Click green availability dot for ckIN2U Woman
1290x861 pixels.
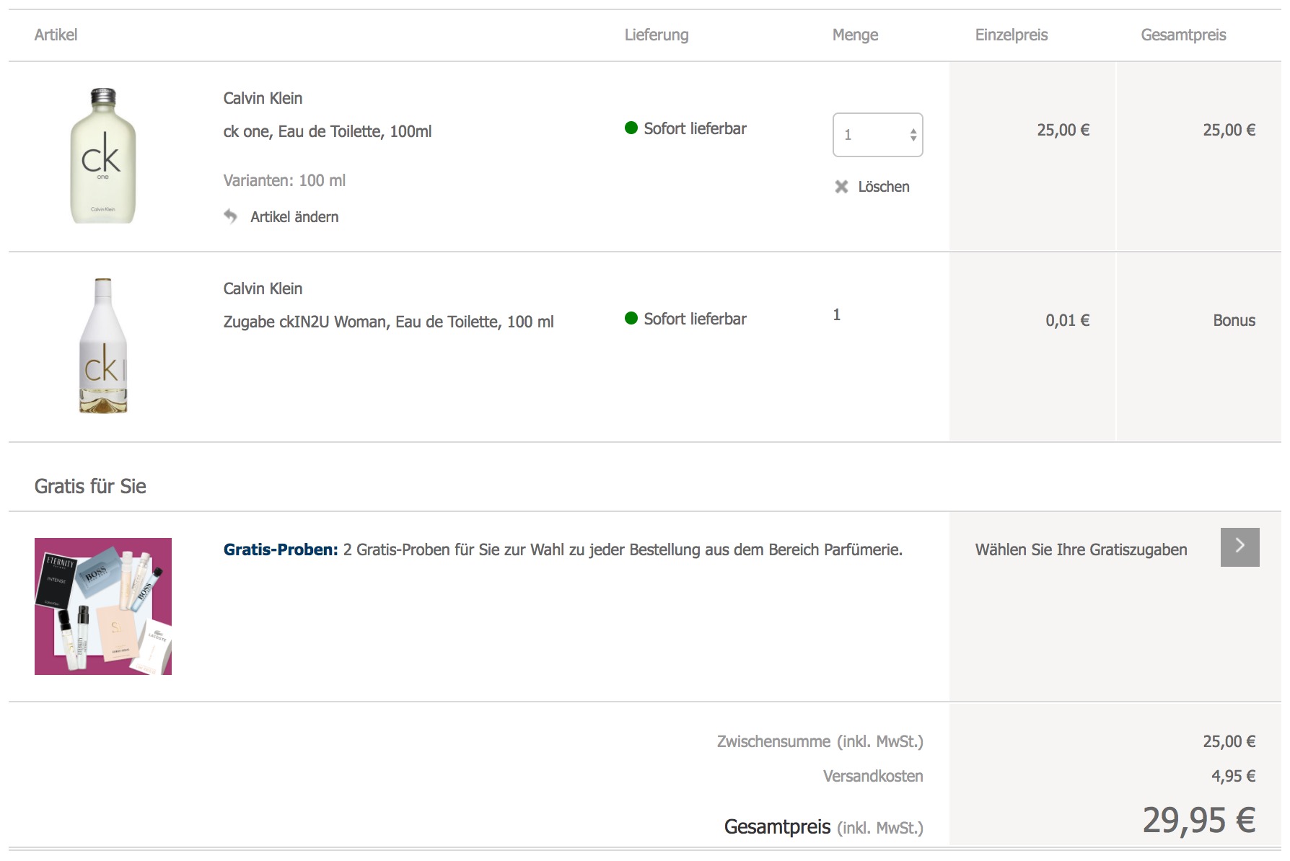631,319
